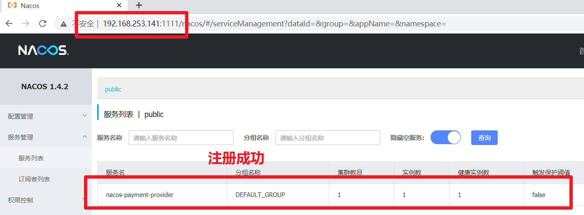Expand the 配置管理 menu
This screenshot has width=584, height=215.
click(46, 116)
